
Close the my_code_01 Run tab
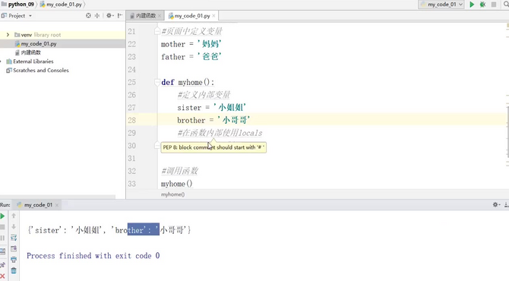tap(57, 205)
